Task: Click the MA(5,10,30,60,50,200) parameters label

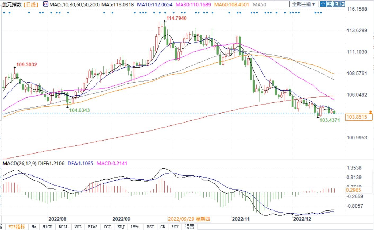Action: tap(74, 4)
